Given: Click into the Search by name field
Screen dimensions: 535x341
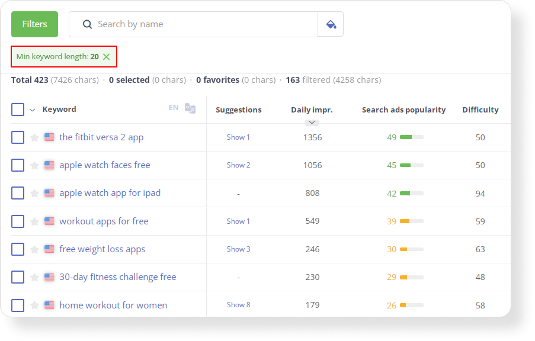Looking at the screenshot, I should click(201, 24).
